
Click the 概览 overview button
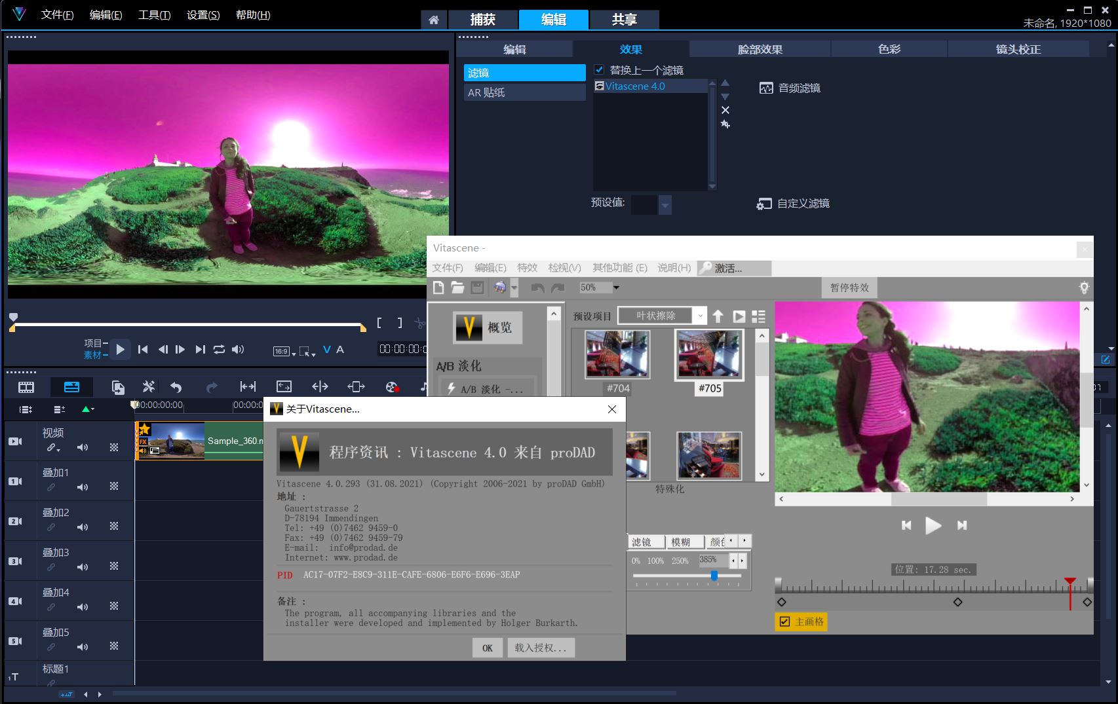coord(488,327)
